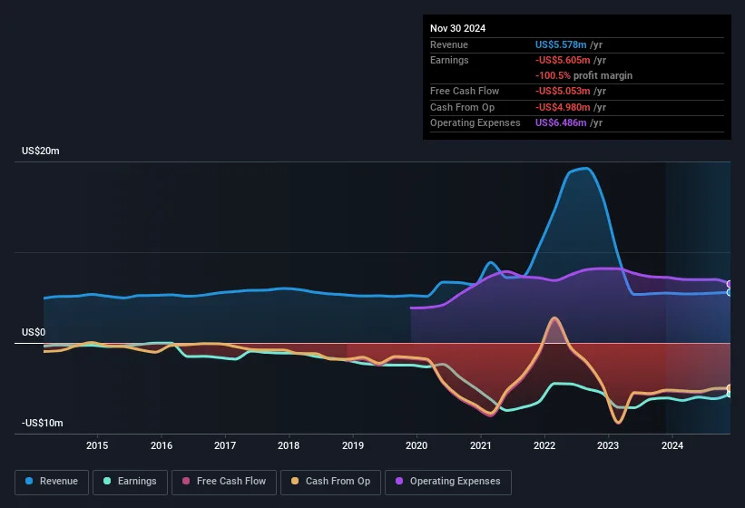Click the -US$5.605m earnings value
Viewport: 745px width, 508px height.
click(x=563, y=60)
